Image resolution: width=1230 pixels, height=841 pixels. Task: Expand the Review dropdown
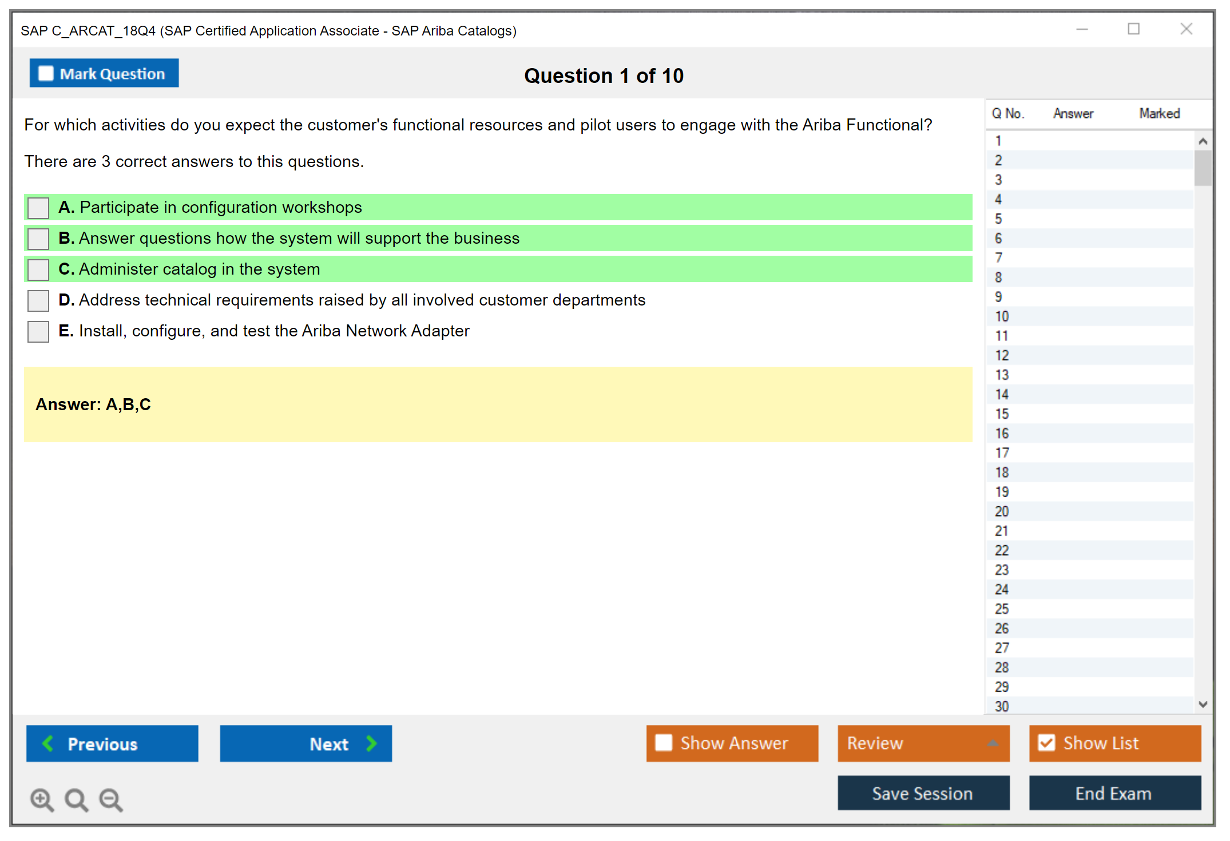pyautogui.click(x=993, y=743)
